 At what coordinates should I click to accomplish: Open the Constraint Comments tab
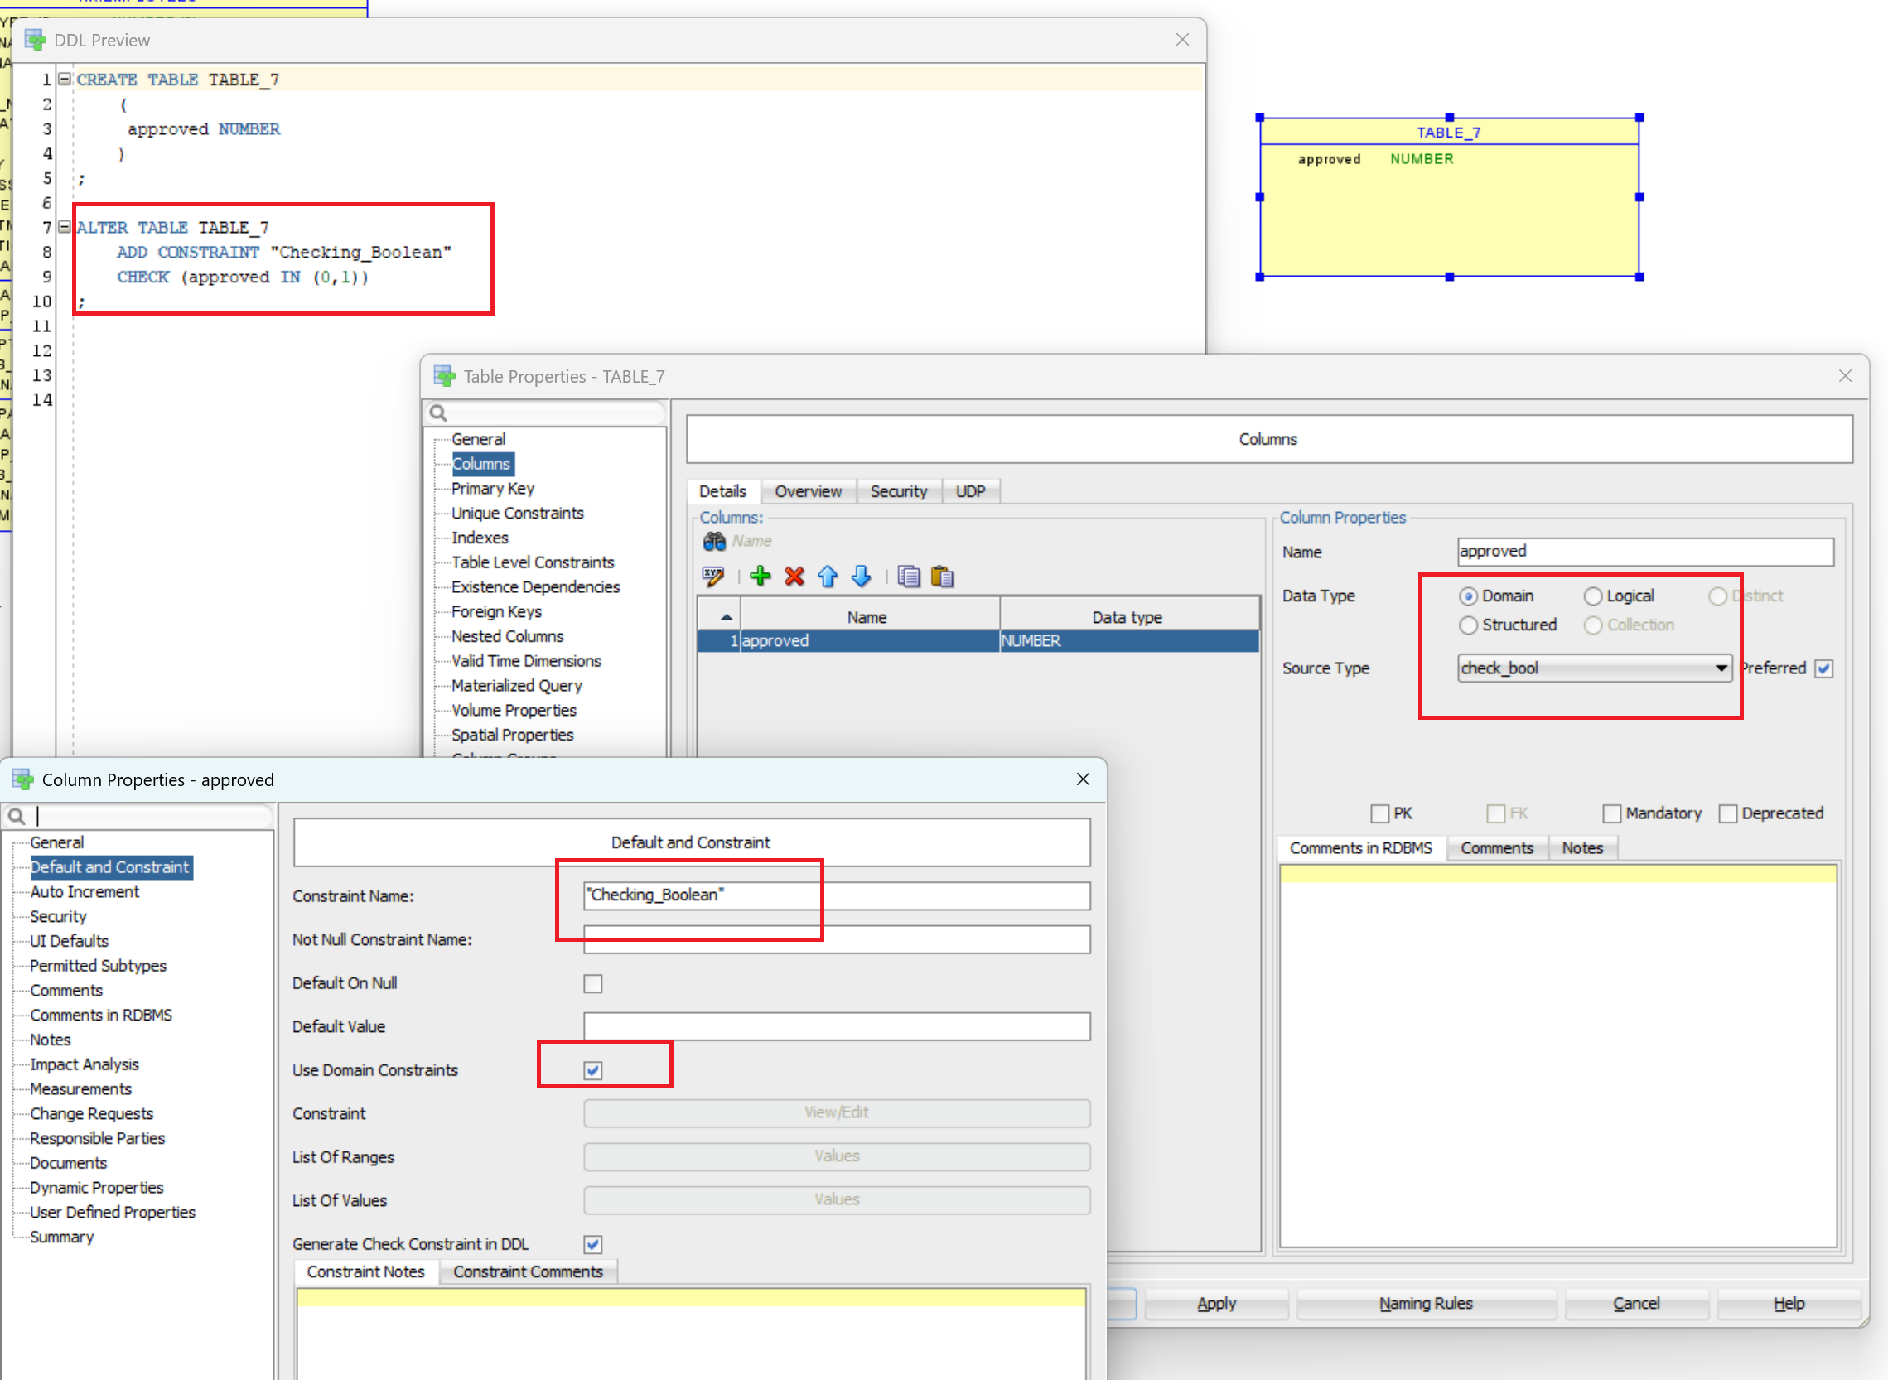click(527, 1271)
